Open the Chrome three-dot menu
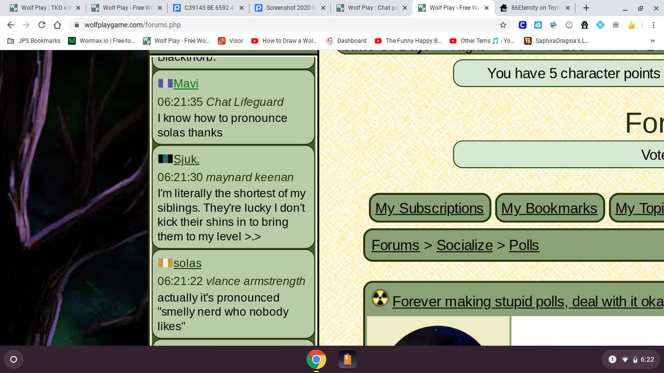The width and height of the screenshot is (664, 373). point(653,25)
